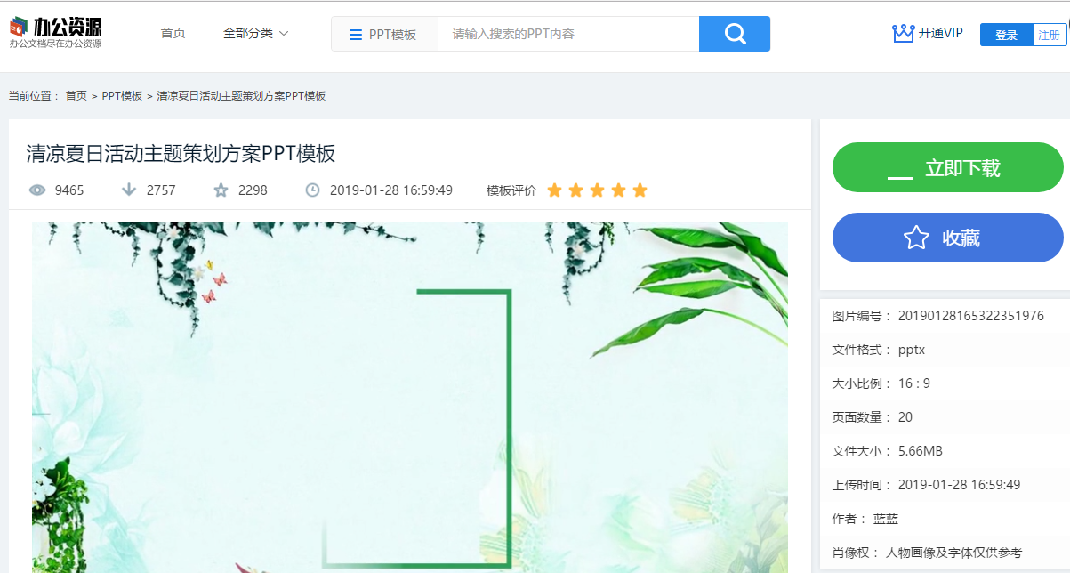Image resolution: width=1070 pixels, height=573 pixels.
Task: Click the favorites star count icon
Action: click(221, 190)
